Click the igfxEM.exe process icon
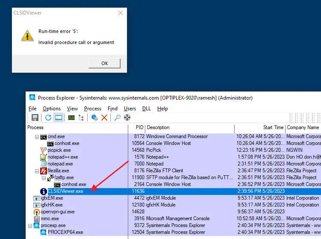 pos(37,198)
